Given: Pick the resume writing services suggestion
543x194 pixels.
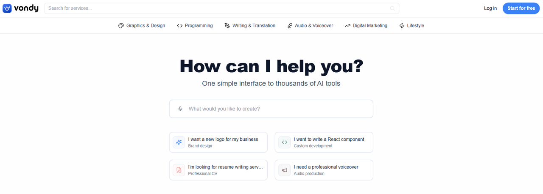Looking at the screenshot, I should click(x=225, y=170).
